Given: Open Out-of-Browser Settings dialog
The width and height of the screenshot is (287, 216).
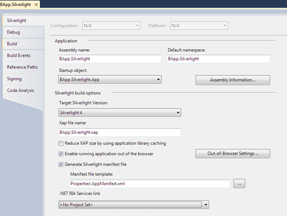Looking at the screenshot, I should coord(233,154).
